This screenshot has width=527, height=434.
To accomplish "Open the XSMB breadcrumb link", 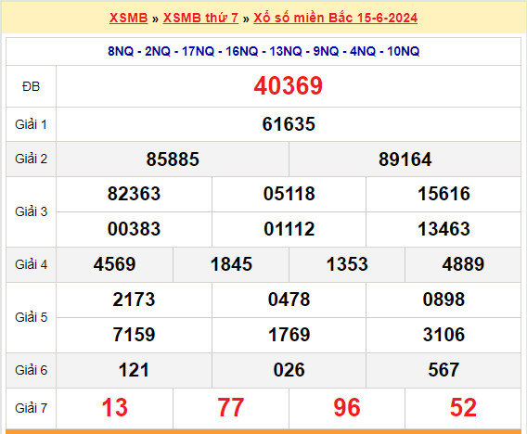I will pyautogui.click(x=128, y=18).
